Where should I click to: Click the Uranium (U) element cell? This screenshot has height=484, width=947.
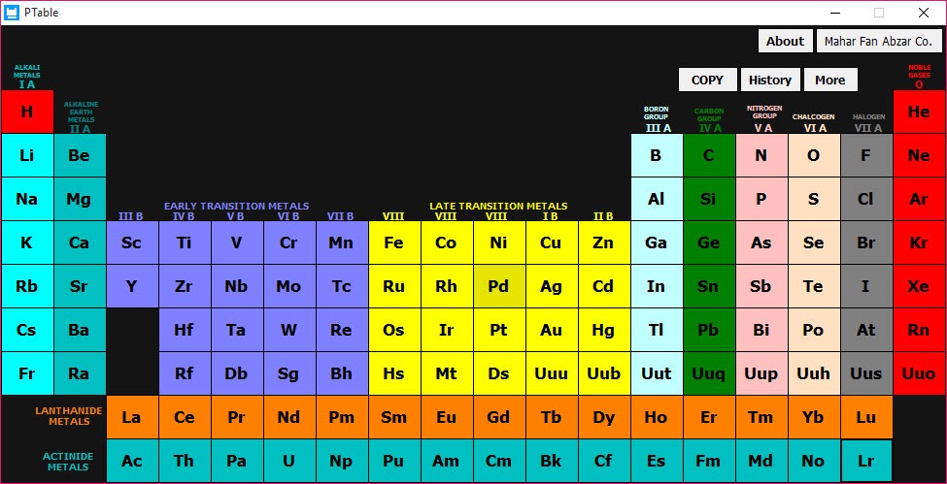tap(288, 461)
